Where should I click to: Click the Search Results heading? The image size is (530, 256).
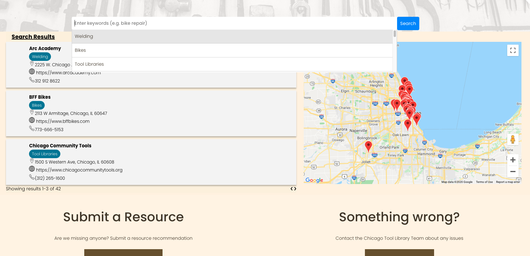coord(33,37)
